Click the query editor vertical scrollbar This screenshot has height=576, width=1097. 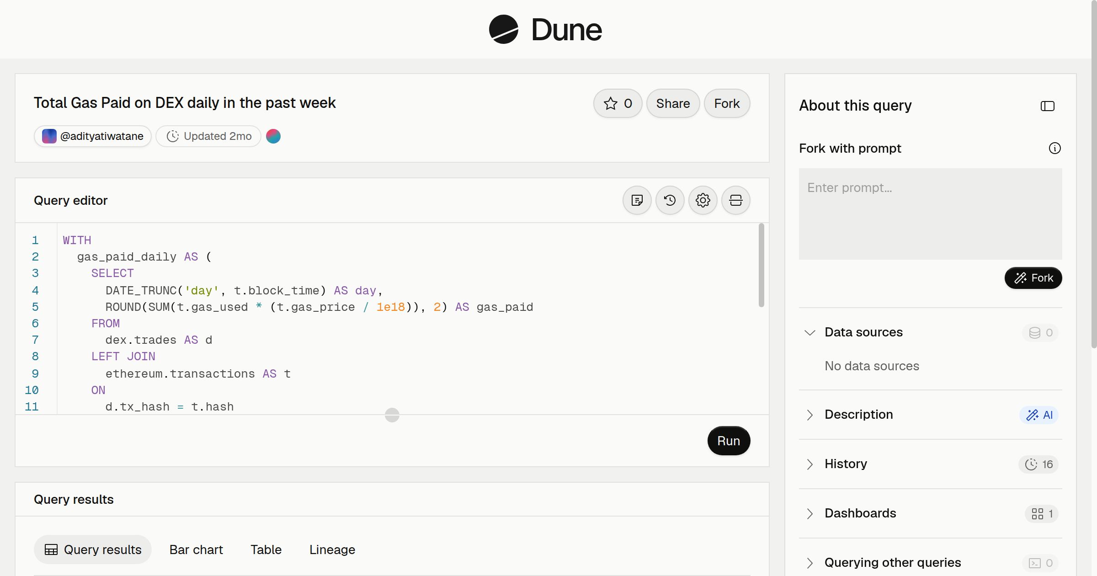pyautogui.click(x=761, y=266)
